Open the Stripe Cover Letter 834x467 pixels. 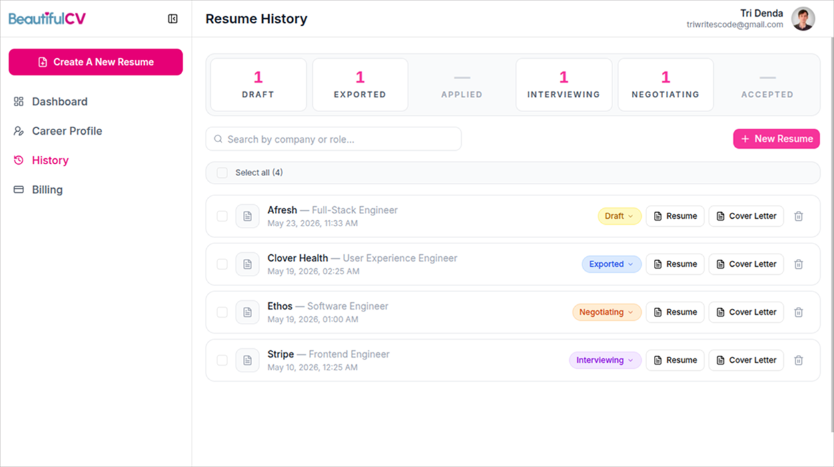click(x=746, y=360)
